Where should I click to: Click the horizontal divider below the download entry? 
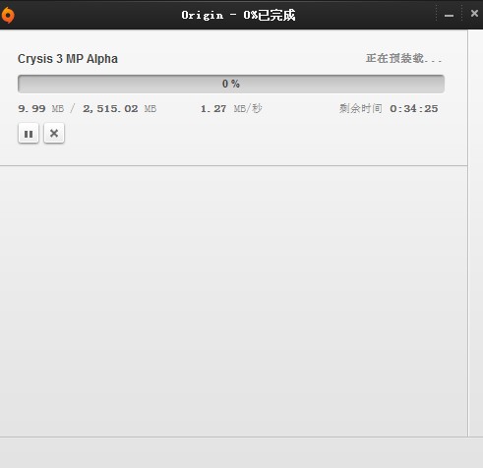coord(233,166)
